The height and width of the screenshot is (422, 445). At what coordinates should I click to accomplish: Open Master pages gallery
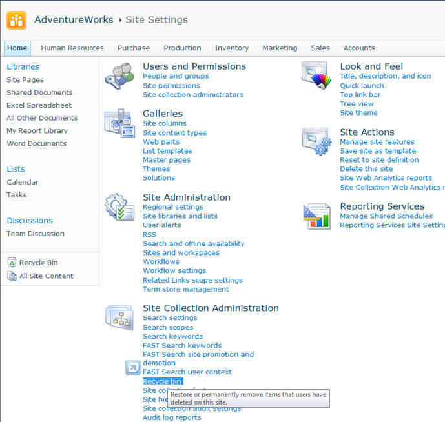coord(167,160)
